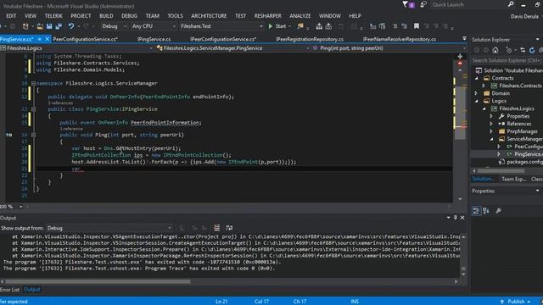The width and height of the screenshot is (543, 305).
Task: Toggle word wrap in Output panel
Action: (229, 228)
